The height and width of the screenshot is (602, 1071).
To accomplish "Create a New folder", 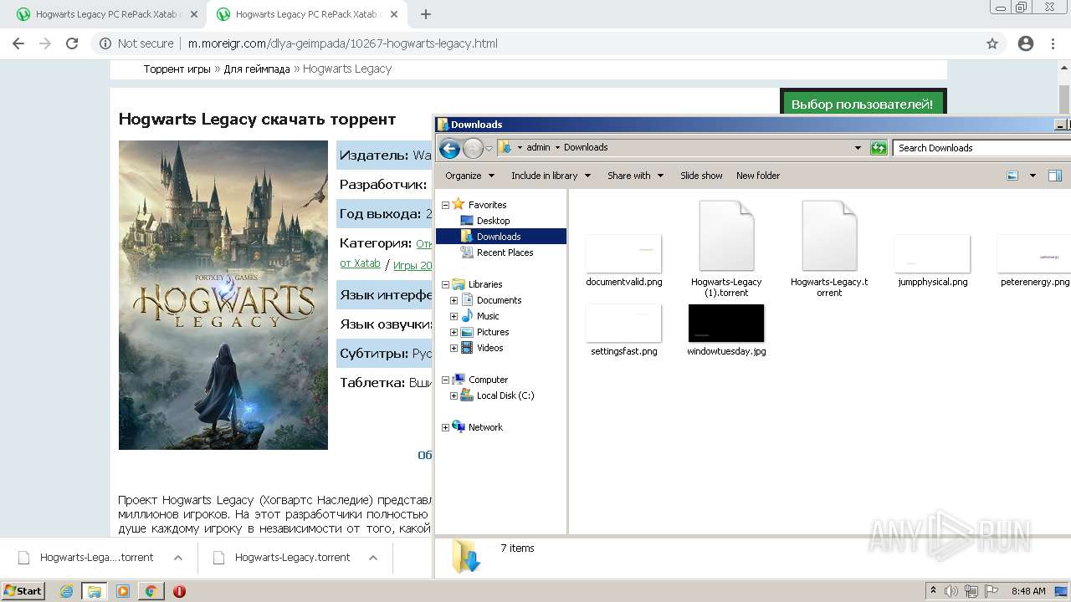I will [x=758, y=176].
